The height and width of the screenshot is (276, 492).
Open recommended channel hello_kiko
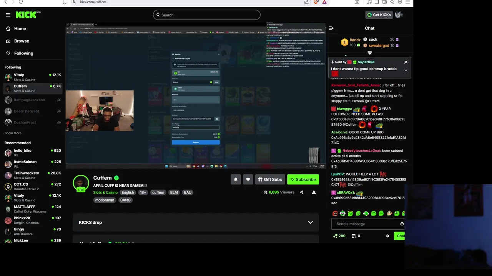[x=32, y=153]
